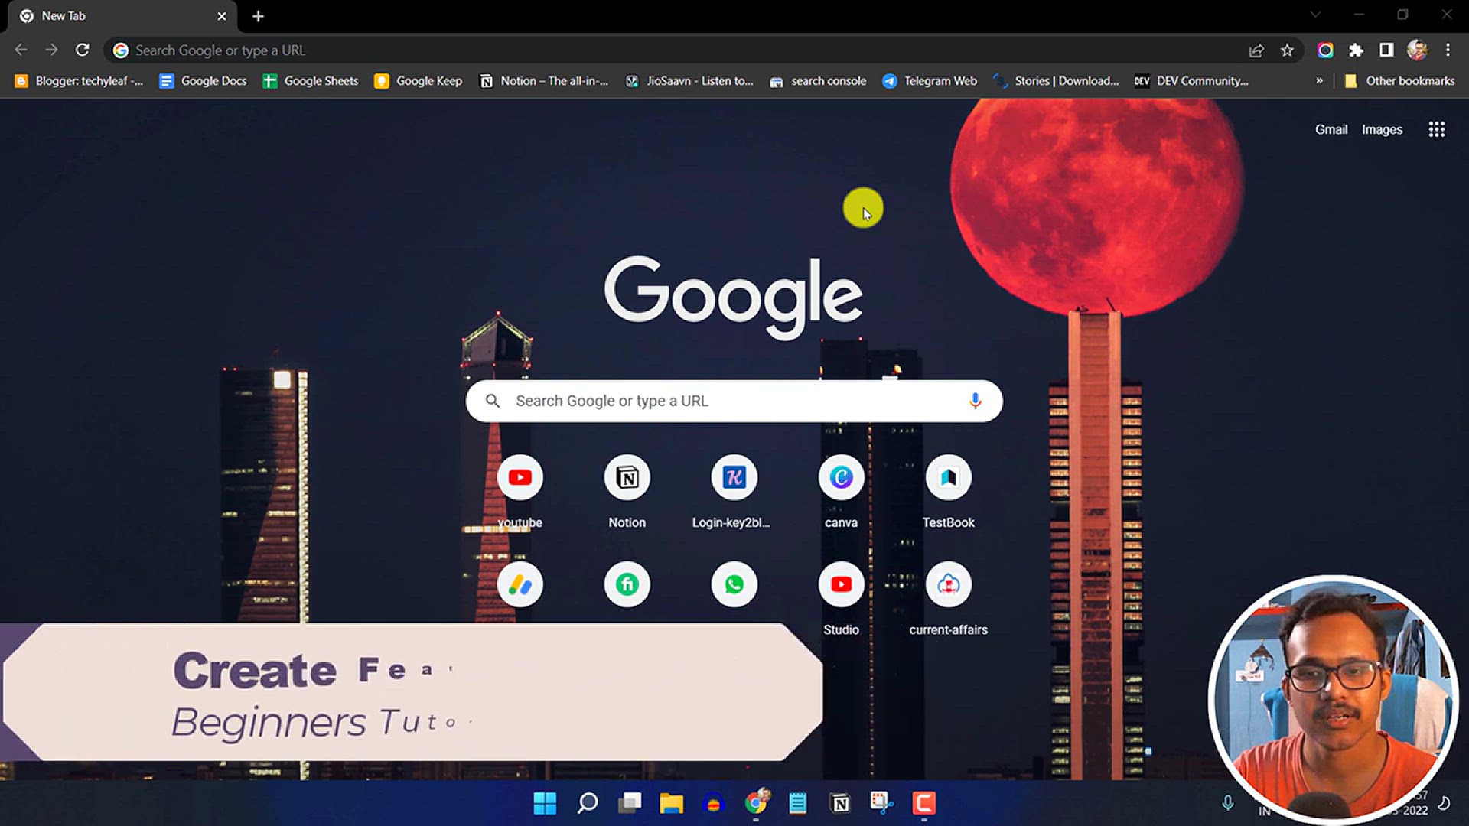This screenshot has width=1469, height=826.
Task: Open the Notepad app in taskbar
Action: point(797,803)
